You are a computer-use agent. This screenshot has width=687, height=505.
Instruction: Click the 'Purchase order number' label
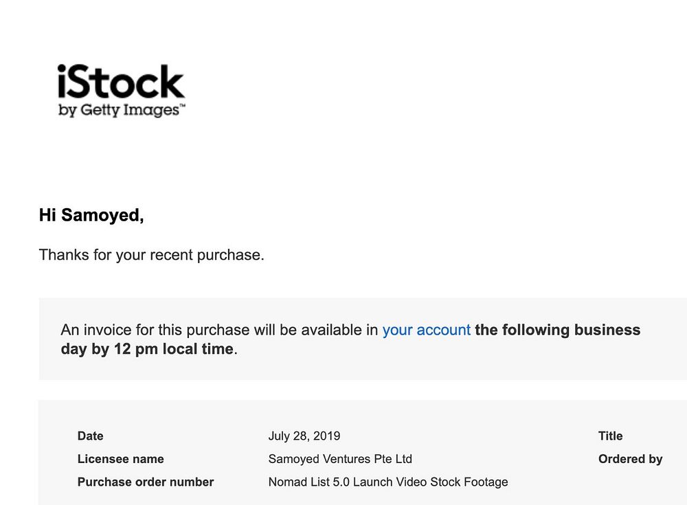tap(145, 482)
